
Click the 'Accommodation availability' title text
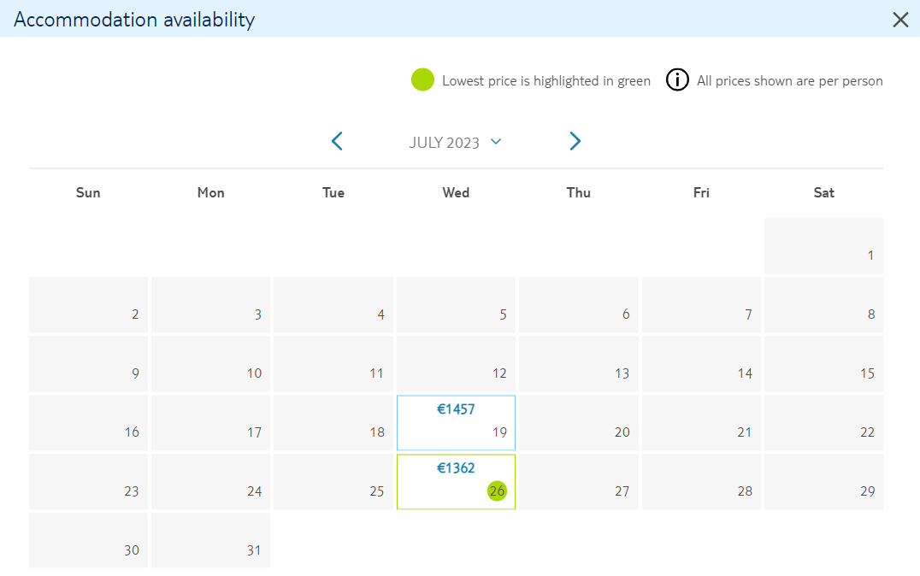(134, 20)
